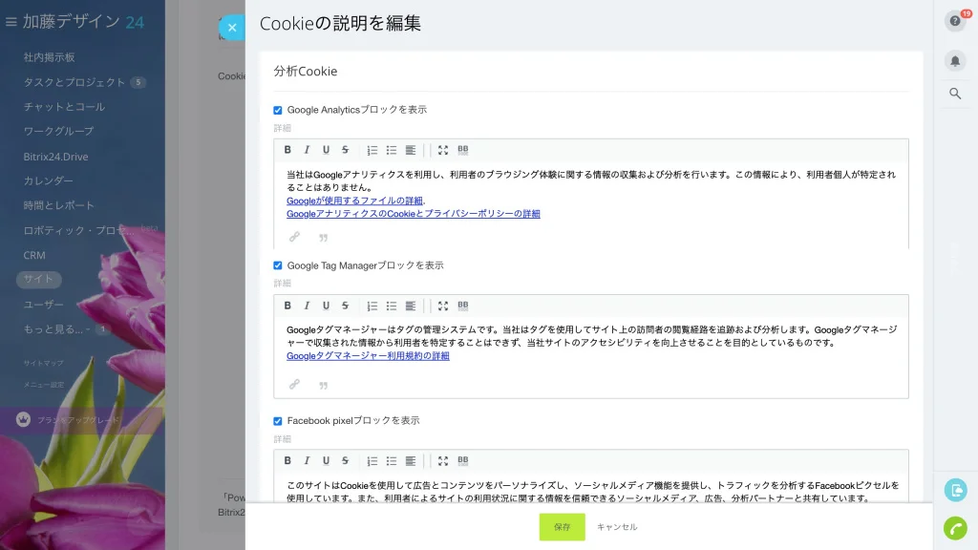Open the help icon with 19 badge
The image size is (978, 550).
955,21
